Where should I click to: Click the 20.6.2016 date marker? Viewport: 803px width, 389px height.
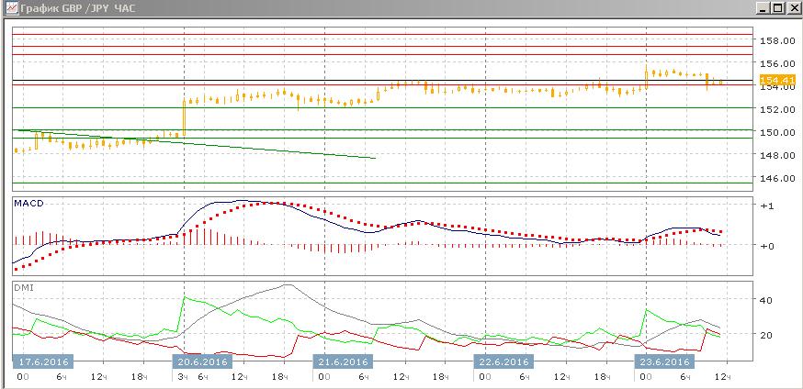pyautogui.click(x=202, y=361)
